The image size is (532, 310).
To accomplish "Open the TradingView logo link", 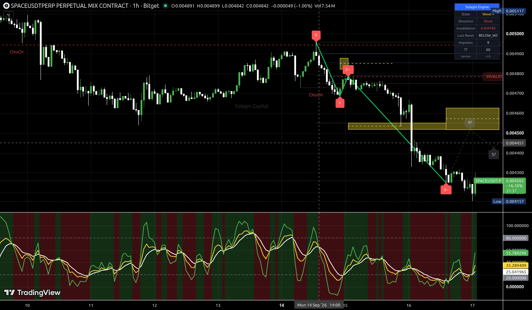I will 32,293.
